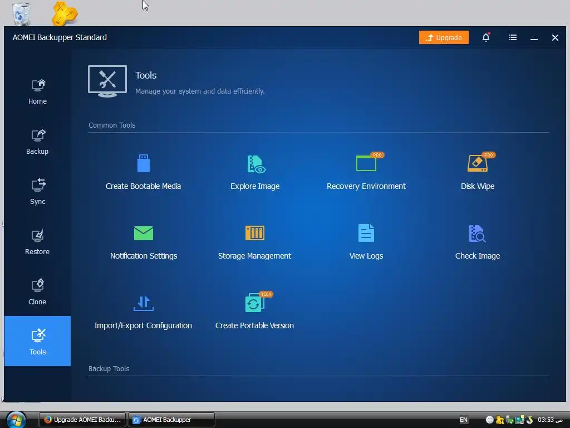Click the AOMEI Backupper Standard title text
570x428 pixels.
pyautogui.click(x=60, y=37)
